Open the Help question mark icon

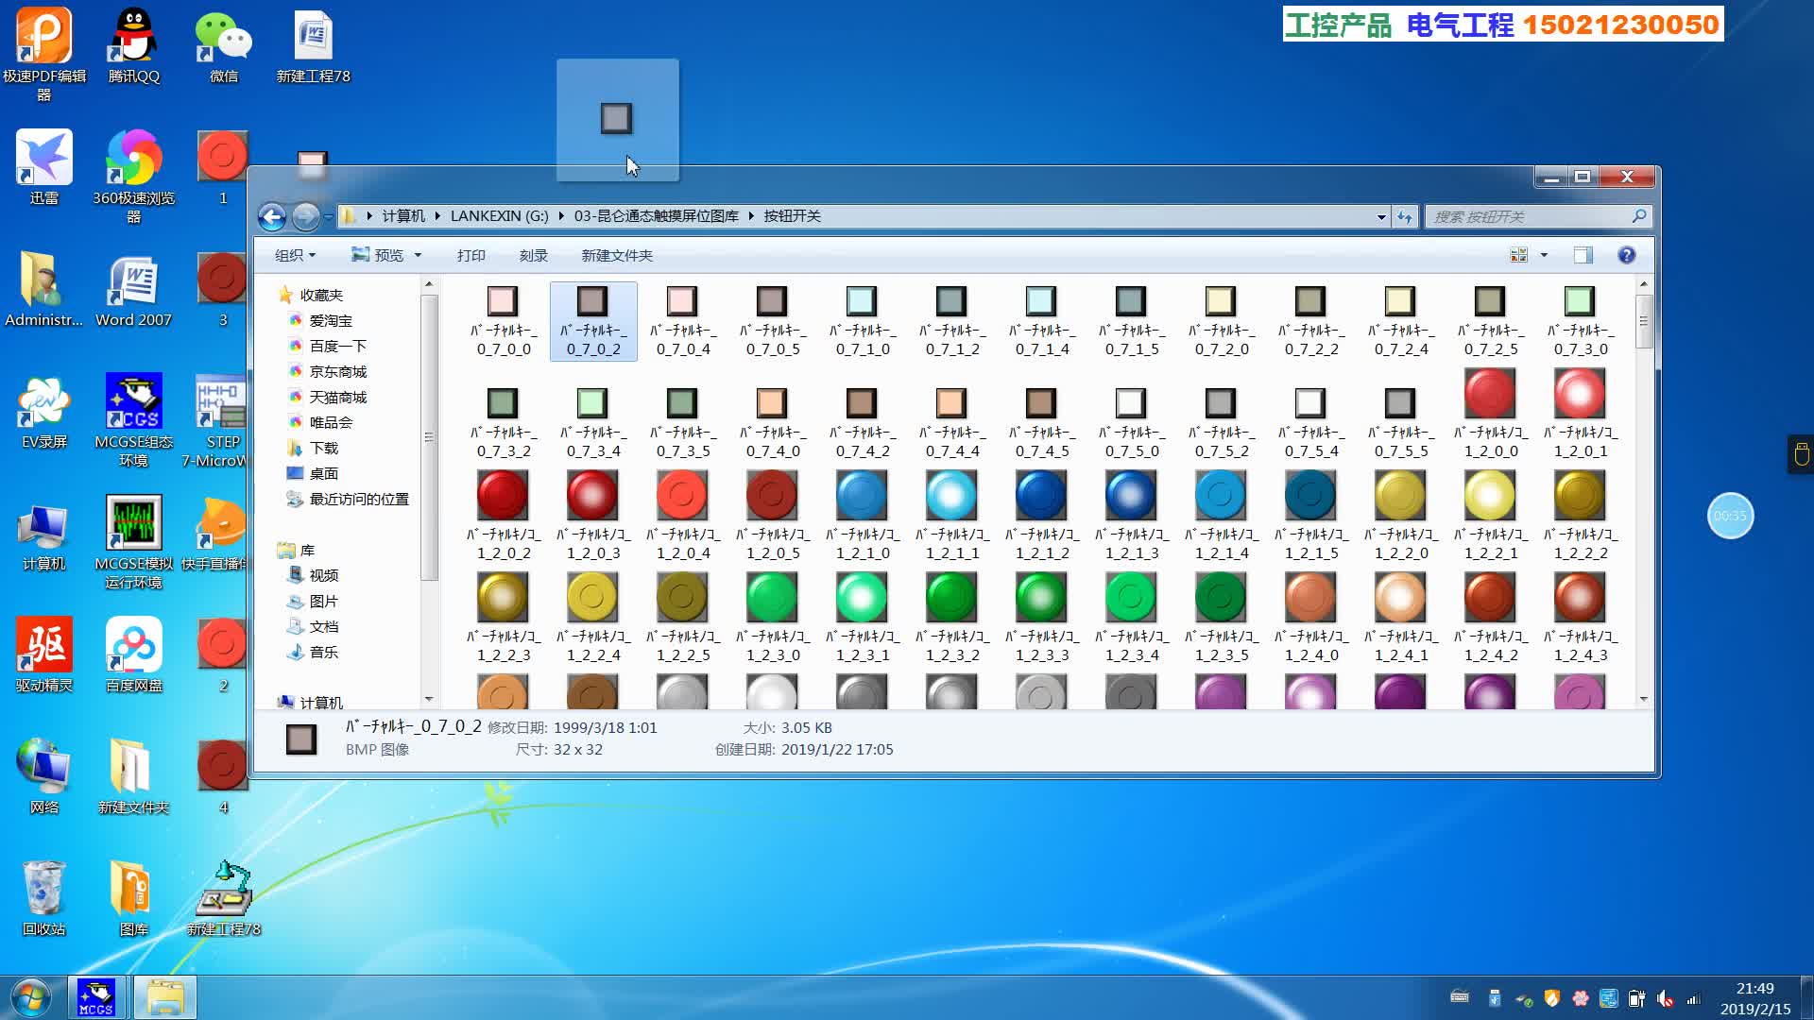(x=1626, y=255)
